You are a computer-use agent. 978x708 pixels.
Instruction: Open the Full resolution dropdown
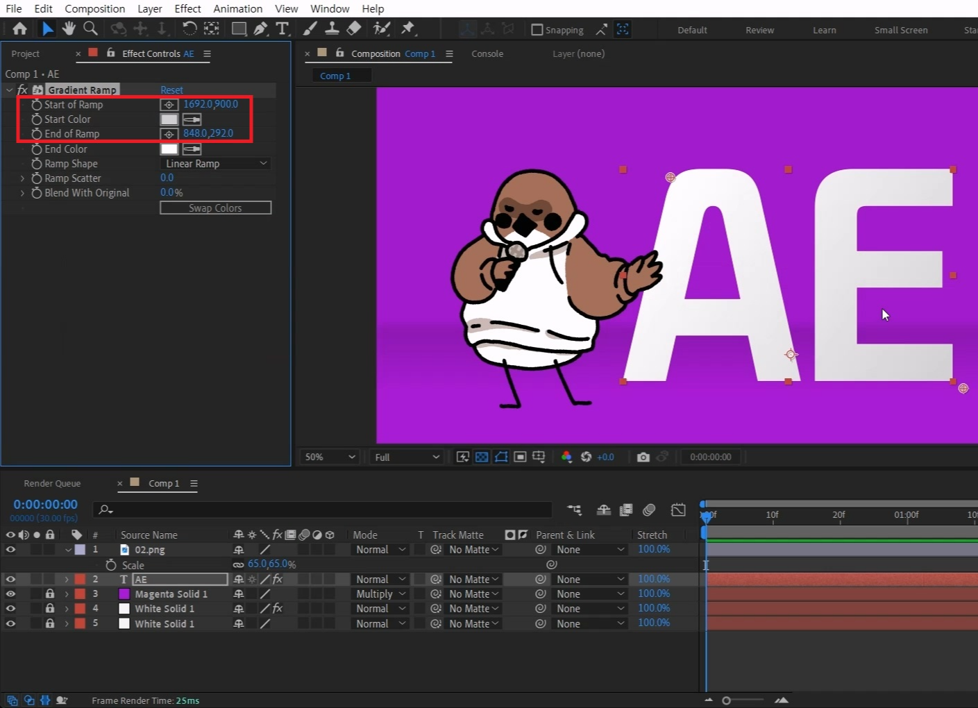[x=407, y=457]
